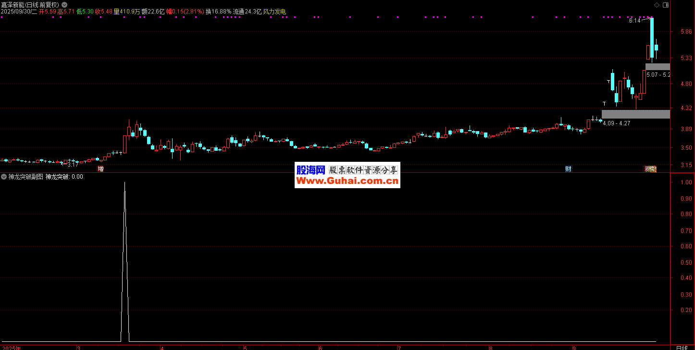
Task: Click the diamond icon at top right
Action: 657,4
